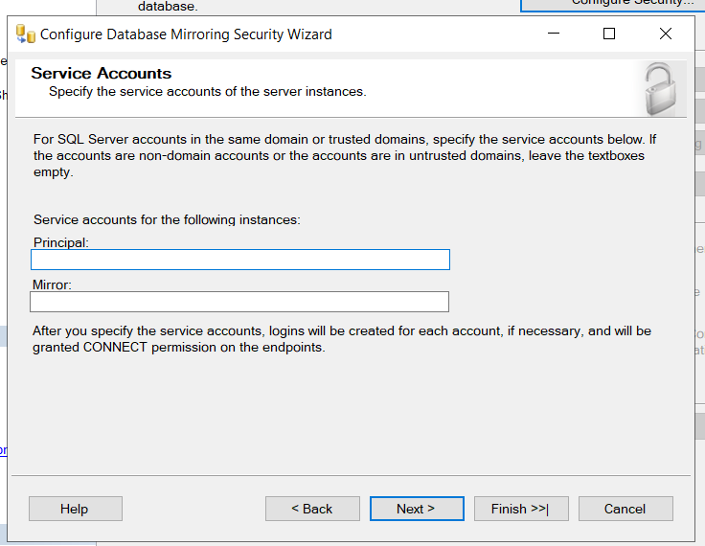The width and height of the screenshot is (705, 546).
Task: Click the wizard database icon in title bar
Action: [x=25, y=34]
